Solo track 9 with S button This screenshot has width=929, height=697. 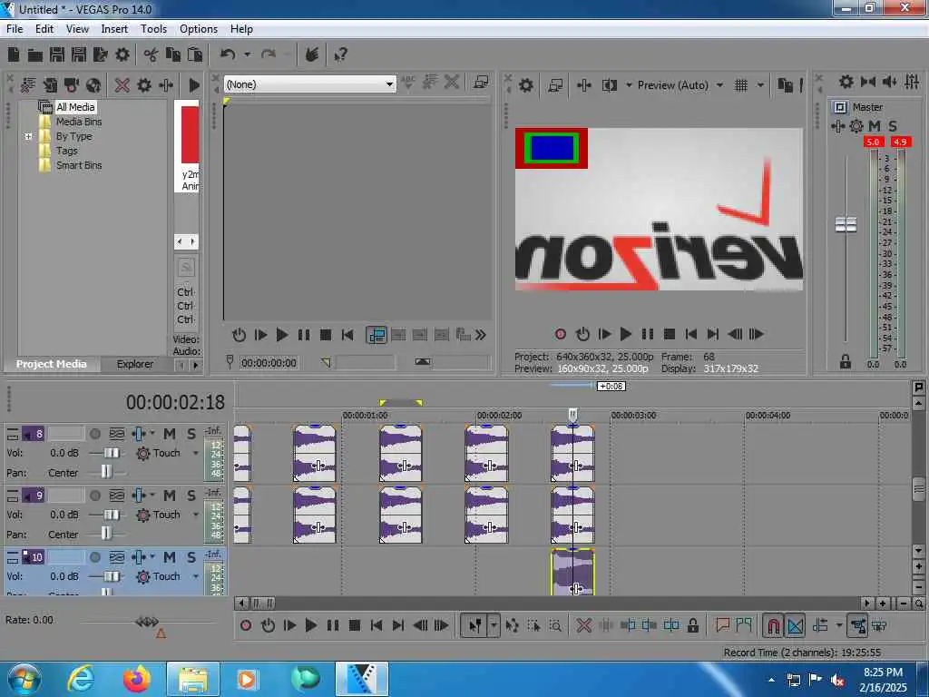click(x=191, y=496)
